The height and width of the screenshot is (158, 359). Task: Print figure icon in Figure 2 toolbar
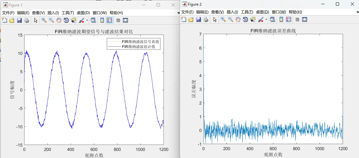click(206, 19)
